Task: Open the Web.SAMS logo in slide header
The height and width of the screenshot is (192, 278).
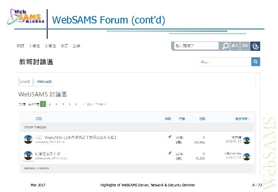Action: (25, 17)
